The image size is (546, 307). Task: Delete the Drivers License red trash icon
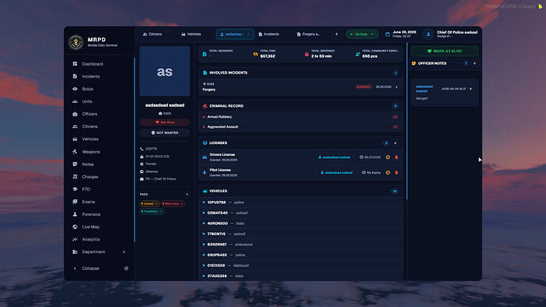396,157
